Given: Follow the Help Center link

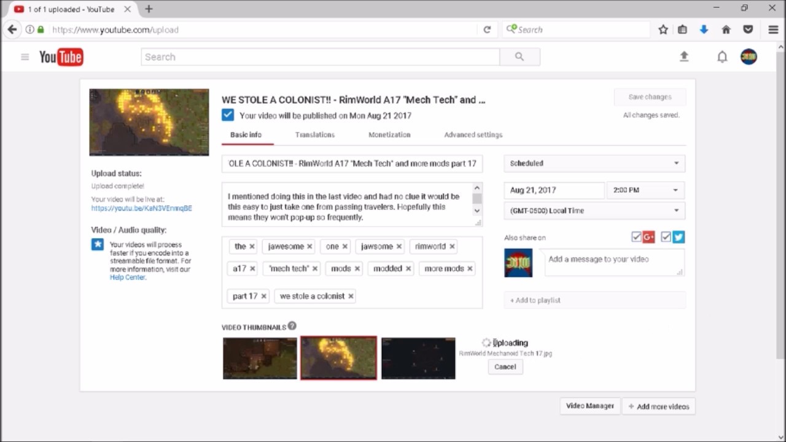Looking at the screenshot, I should click(x=128, y=277).
